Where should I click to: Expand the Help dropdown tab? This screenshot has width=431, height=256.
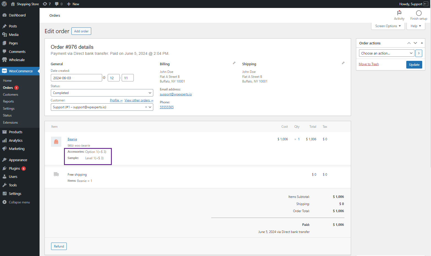click(416, 26)
